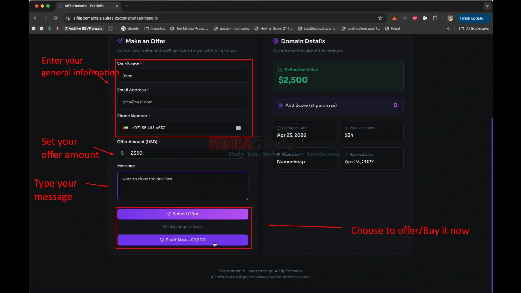This screenshot has width=521, height=293.
Task: Click the user profile avatar in toolbar
Action: pyautogui.click(x=450, y=18)
